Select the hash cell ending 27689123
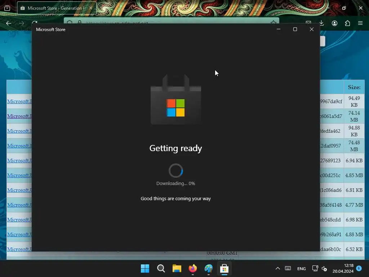This screenshot has height=277, width=369. click(x=332, y=161)
